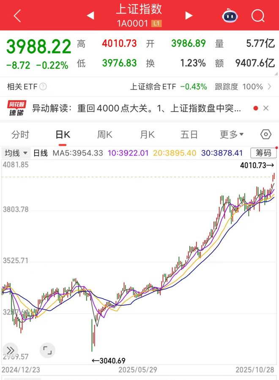Toggle the 筹码 chip distribution button

263,153
